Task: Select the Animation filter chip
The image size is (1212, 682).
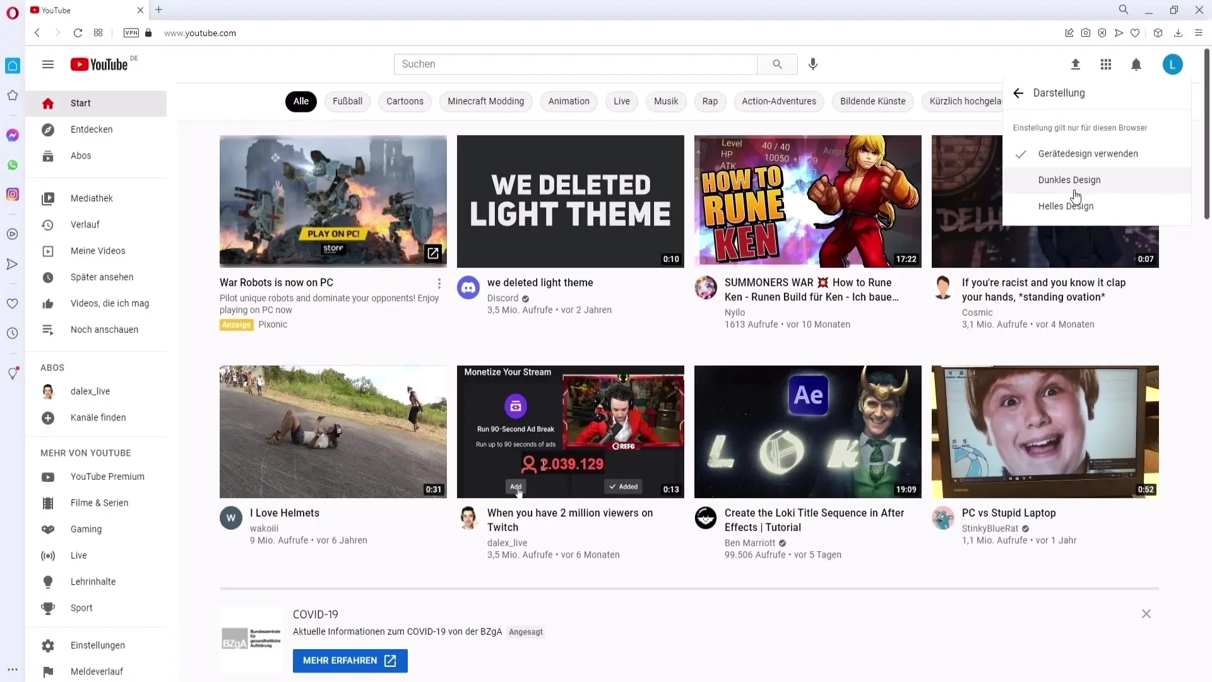Action: point(569,102)
